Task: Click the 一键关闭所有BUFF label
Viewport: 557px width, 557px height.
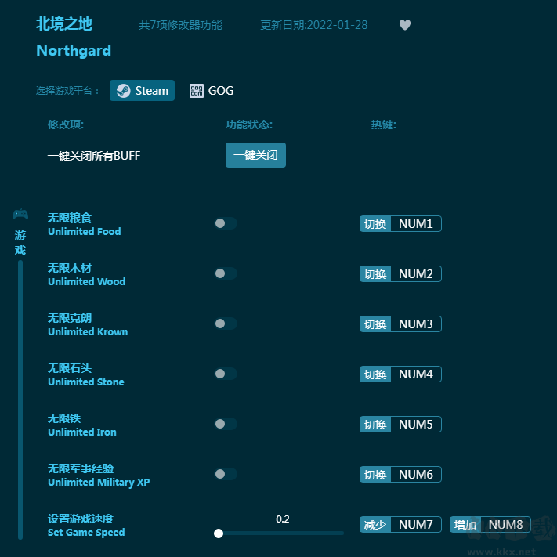Action: coord(94,156)
